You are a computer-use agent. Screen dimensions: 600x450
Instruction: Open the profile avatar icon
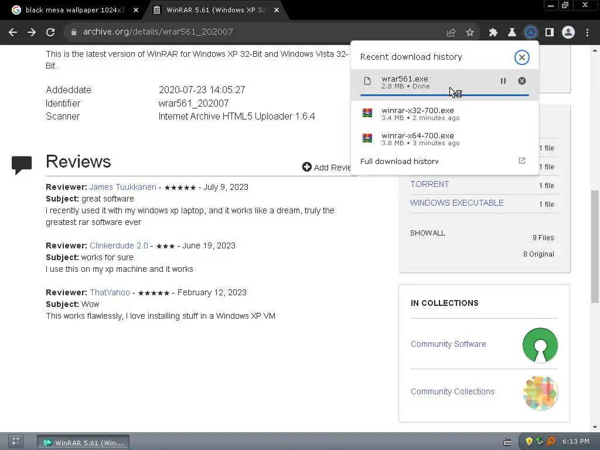[x=568, y=33]
